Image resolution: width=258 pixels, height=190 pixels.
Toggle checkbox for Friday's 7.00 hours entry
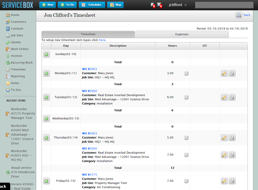coord(186,181)
